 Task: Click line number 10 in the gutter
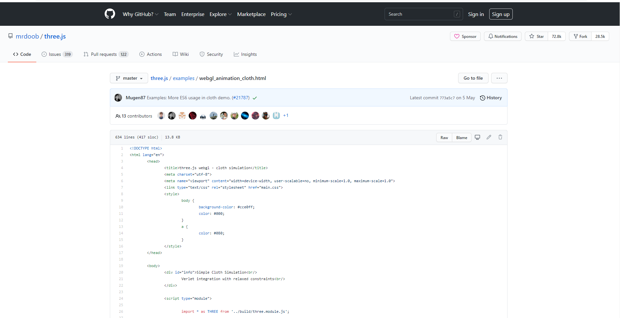coord(121,207)
